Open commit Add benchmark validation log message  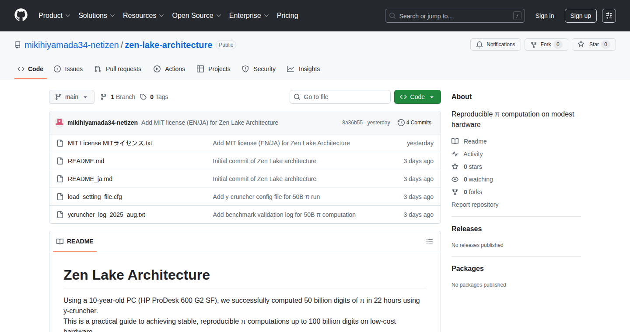pyautogui.click(x=284, y=215)
